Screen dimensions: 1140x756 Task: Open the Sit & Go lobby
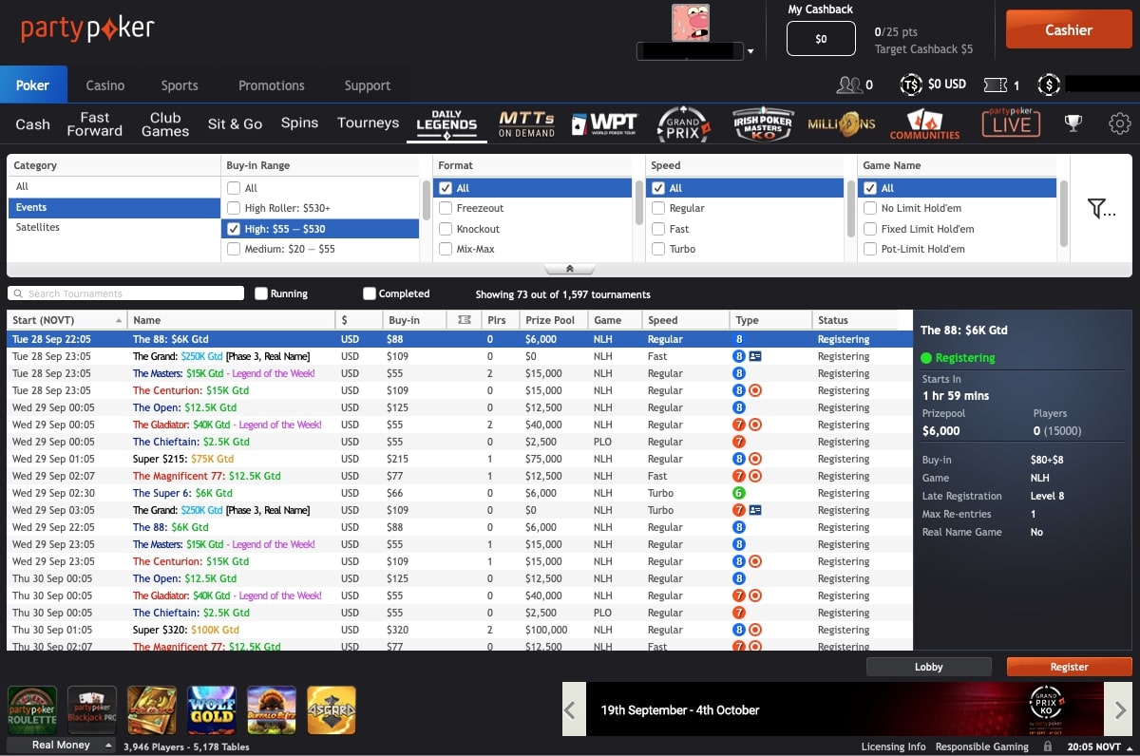click(235, 123)
